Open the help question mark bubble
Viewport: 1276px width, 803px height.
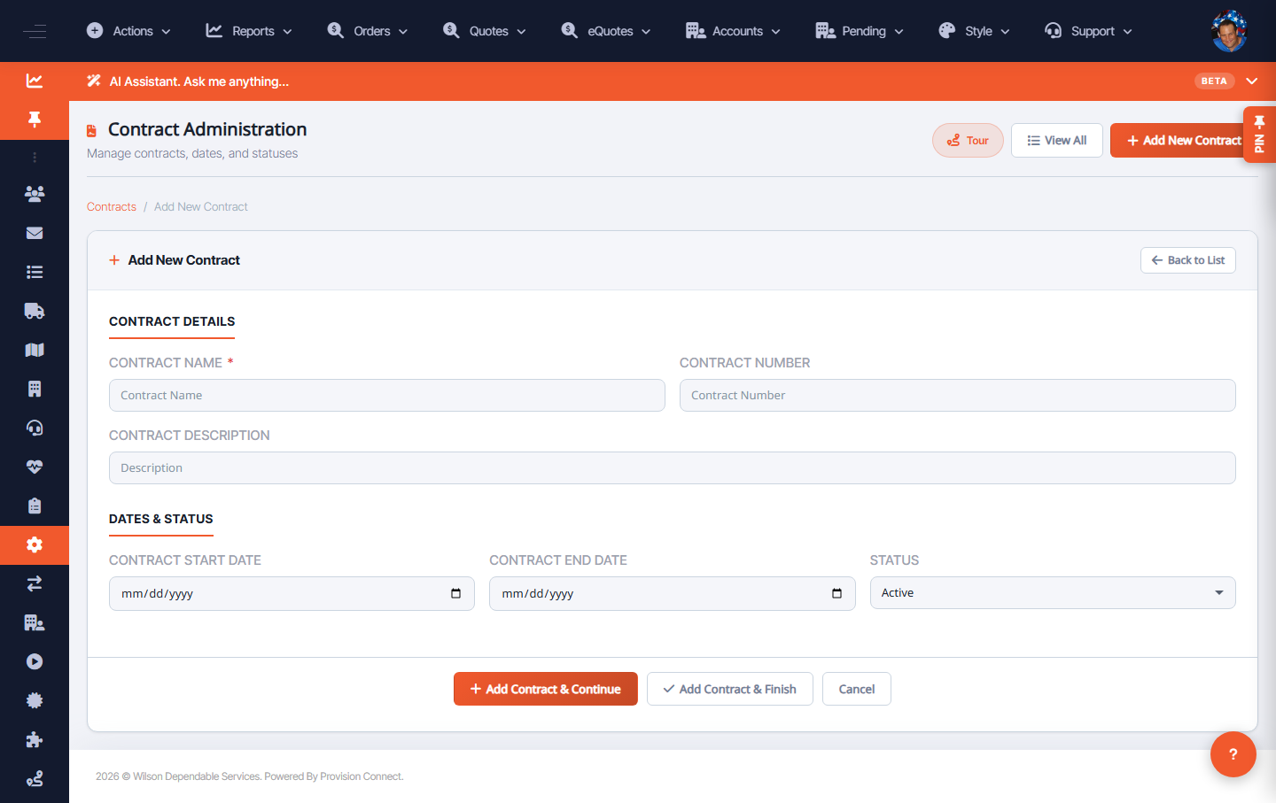1233,754
